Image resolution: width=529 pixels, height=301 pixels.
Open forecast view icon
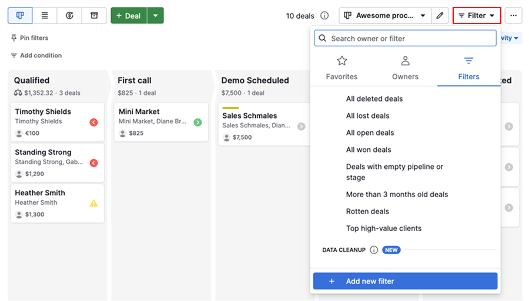69,16
